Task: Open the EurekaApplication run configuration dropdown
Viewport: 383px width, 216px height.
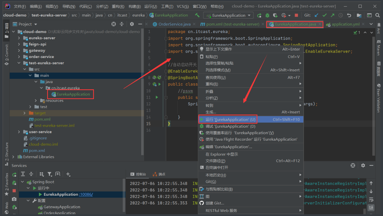Action: pos(228,15)
